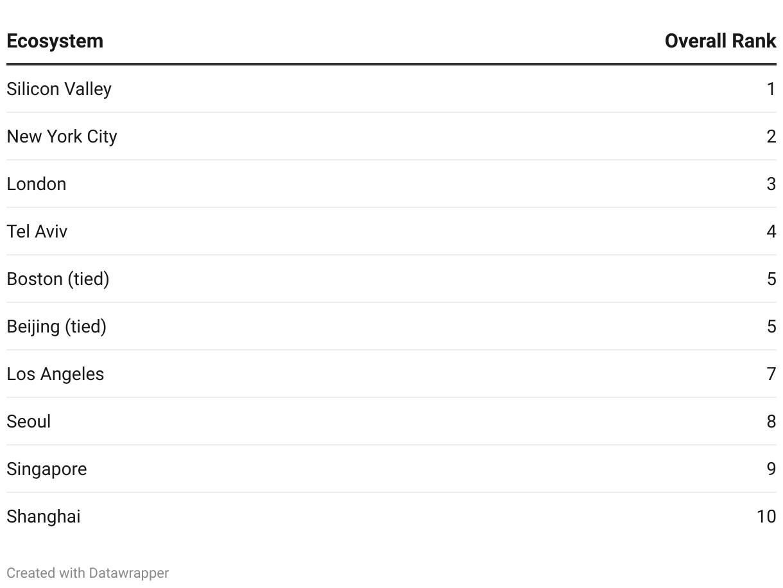
Task: Click the London ecosystem name
Action: 37,184
